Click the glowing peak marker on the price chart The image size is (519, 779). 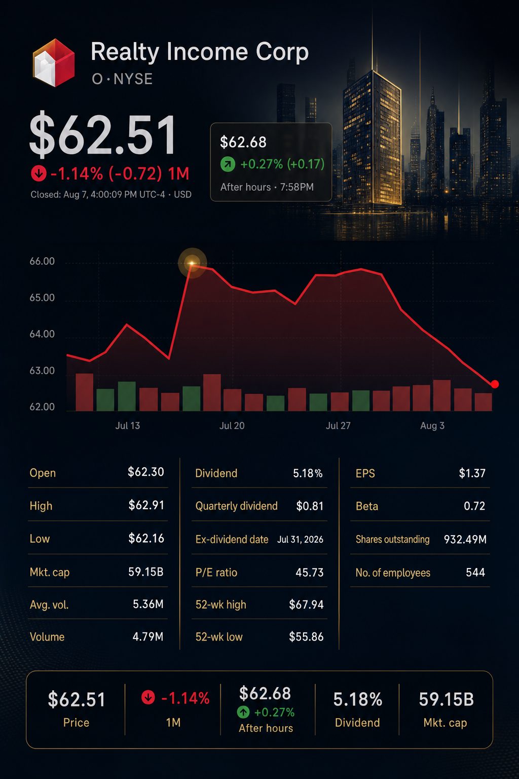click(192, 263)
